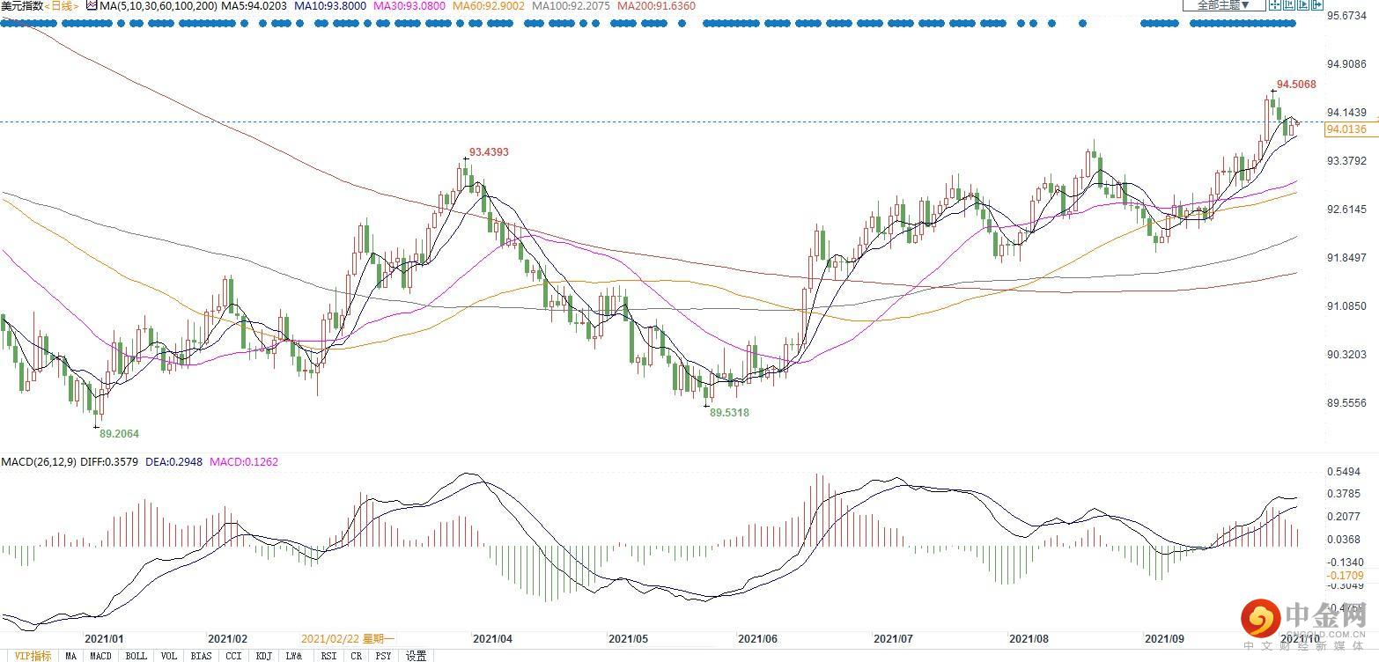This screenshot has height=662, width=1379.
Task: Click the 93.4393 peak price marker
Action: pos(489,152)
